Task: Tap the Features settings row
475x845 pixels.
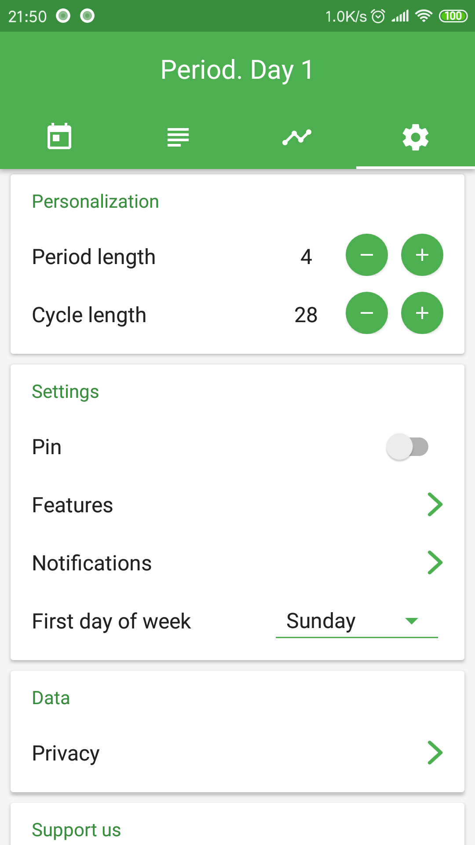Action: (x=237, y=505)
